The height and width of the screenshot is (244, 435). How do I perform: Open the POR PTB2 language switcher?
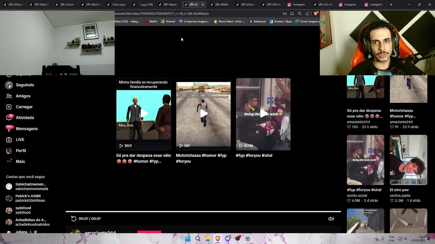391,239
